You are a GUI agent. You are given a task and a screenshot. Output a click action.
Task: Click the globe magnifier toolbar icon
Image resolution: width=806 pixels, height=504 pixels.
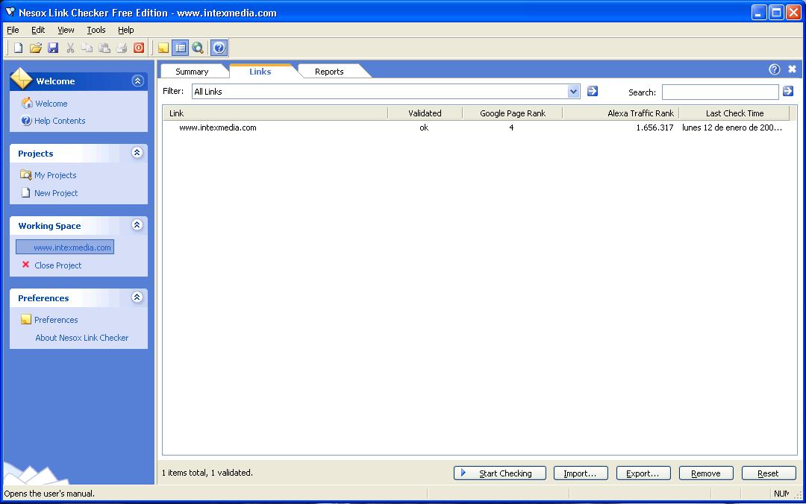(x=197, y=48)
